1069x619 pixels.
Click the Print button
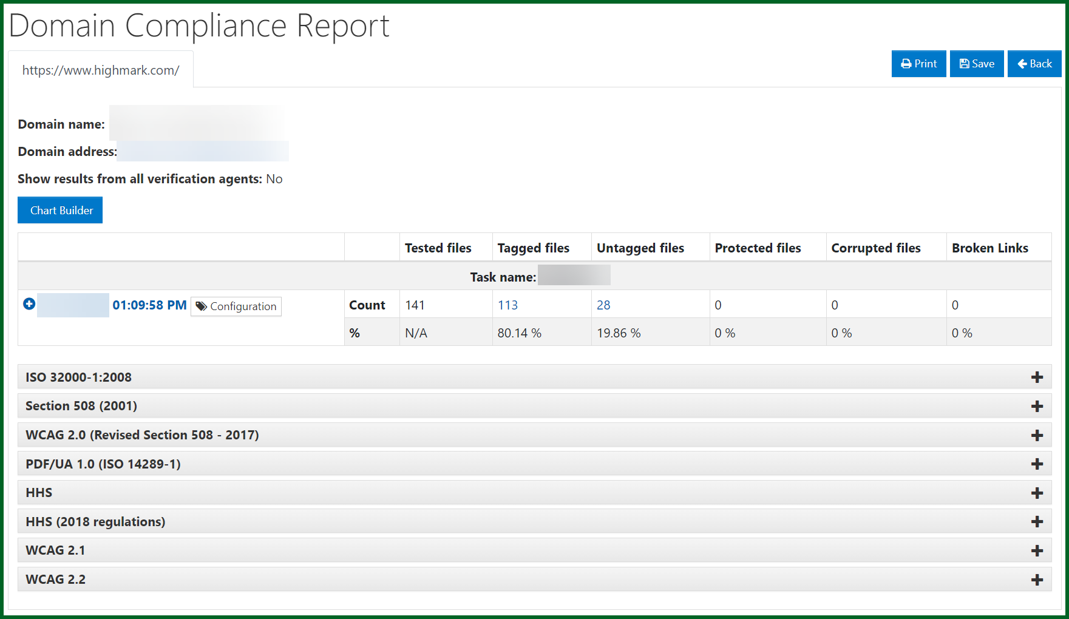918,64
